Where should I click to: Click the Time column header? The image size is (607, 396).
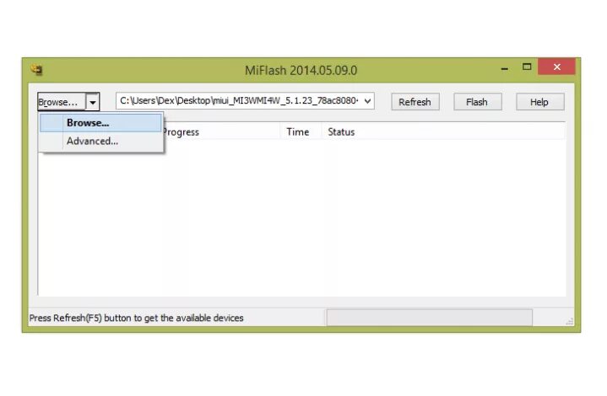click(x=300, y=131)
